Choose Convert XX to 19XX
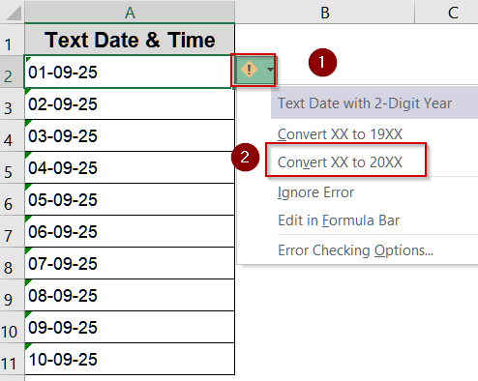Viewport: 478px width, 381px height. [x=340, y=134]
